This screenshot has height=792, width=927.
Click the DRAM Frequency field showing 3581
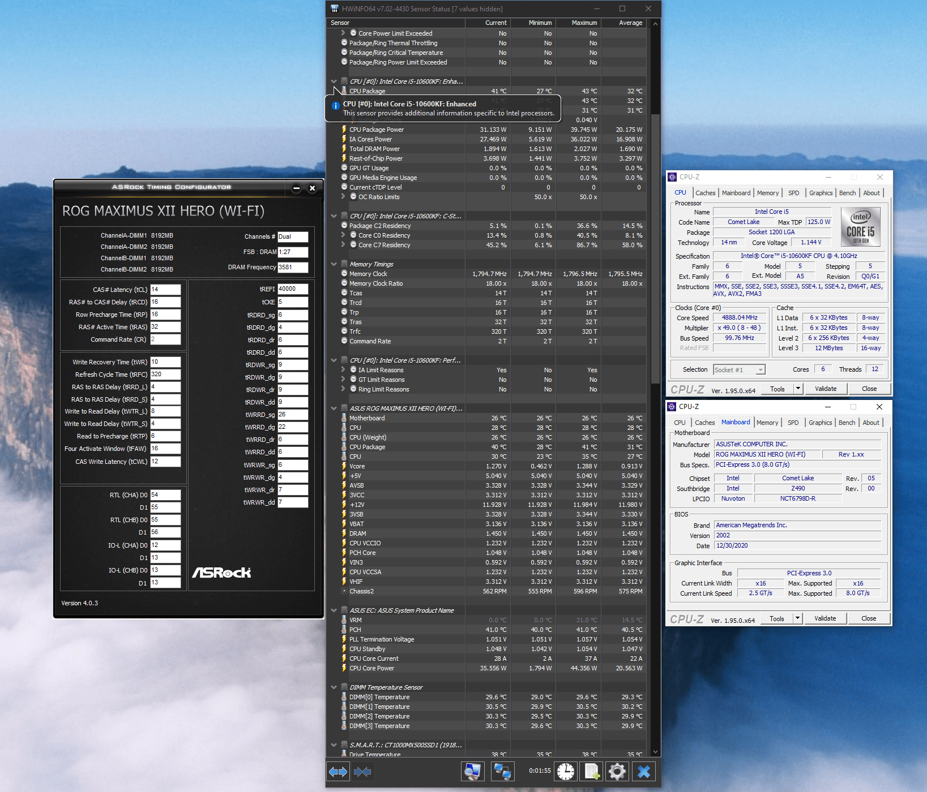[x=293, y=268]
